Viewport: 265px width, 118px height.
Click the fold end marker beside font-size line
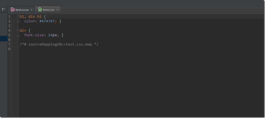click(18, 35)
